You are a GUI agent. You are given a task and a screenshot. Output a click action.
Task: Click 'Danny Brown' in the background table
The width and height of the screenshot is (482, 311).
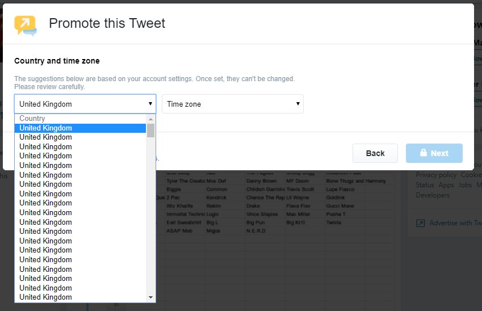tap(262, 181)
